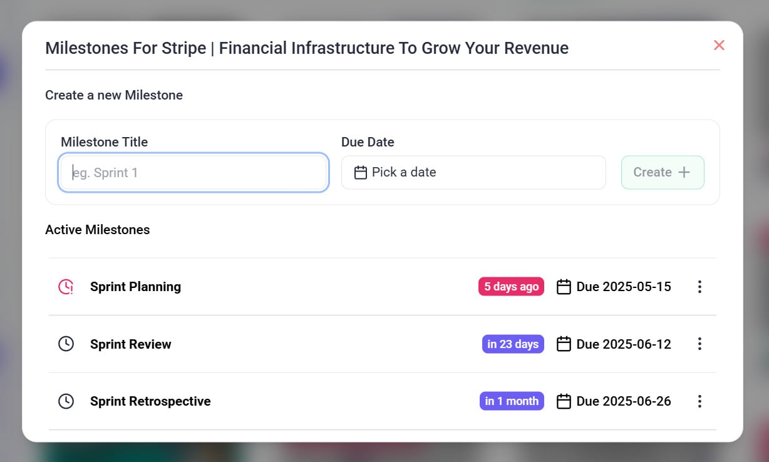
Task: Click the Due 2025-06-26 date label
Action: tap(624, 401)
